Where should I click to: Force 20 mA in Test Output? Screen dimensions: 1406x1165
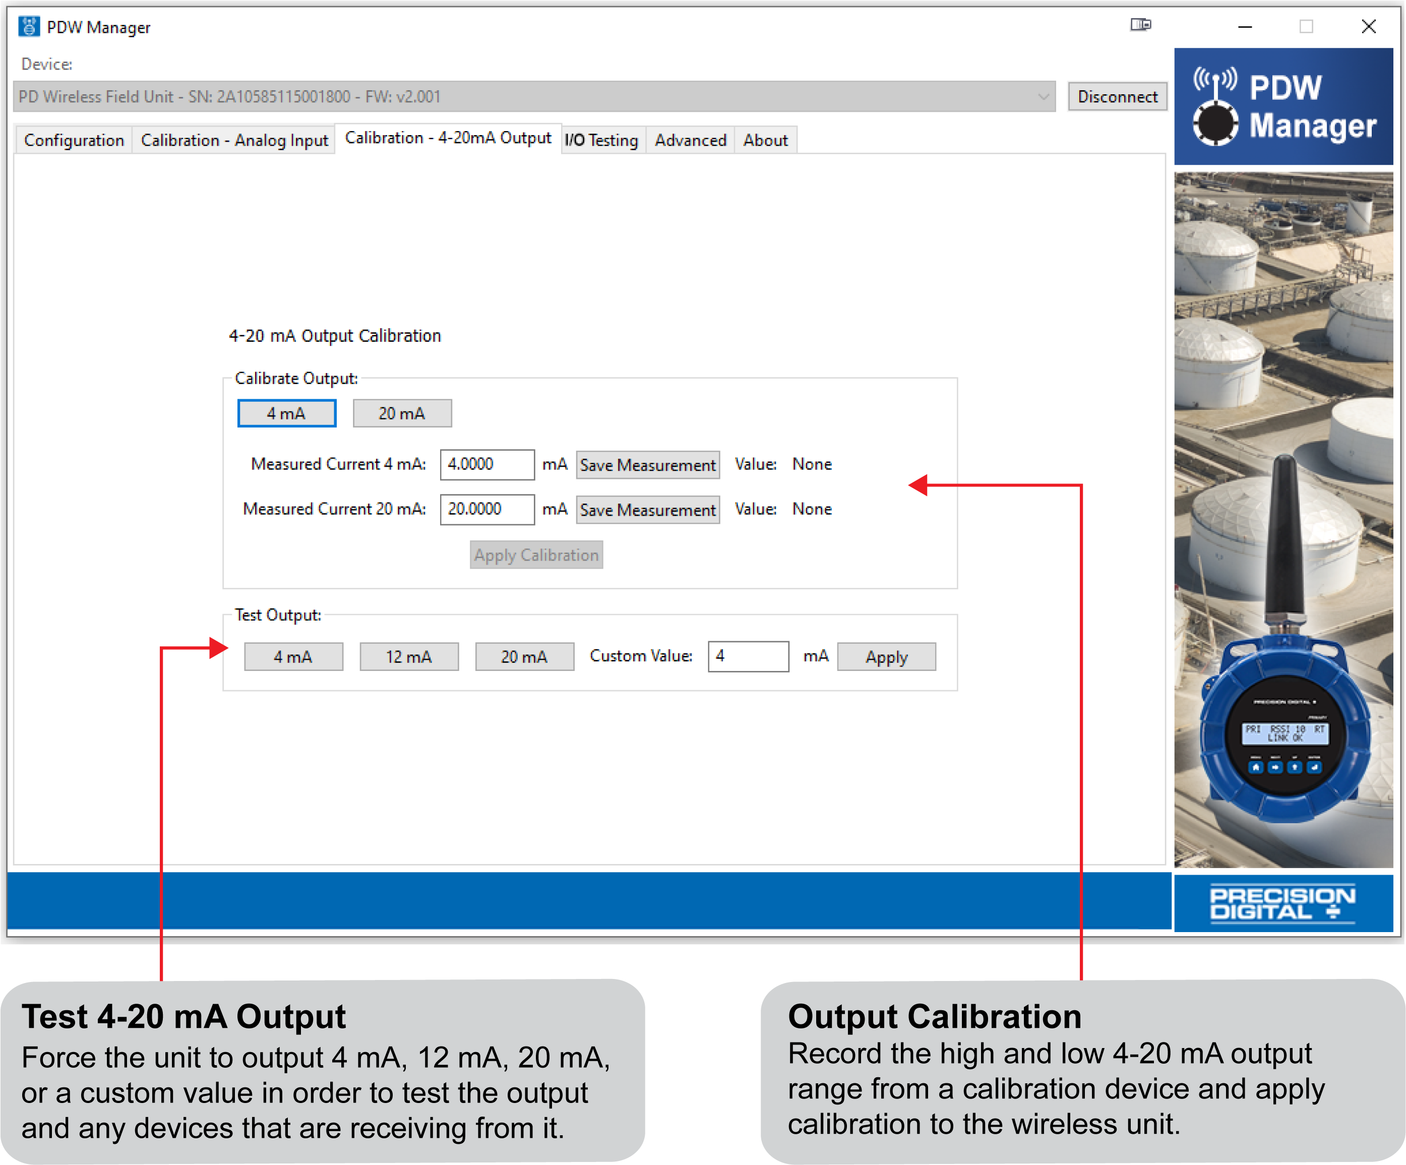524,657
